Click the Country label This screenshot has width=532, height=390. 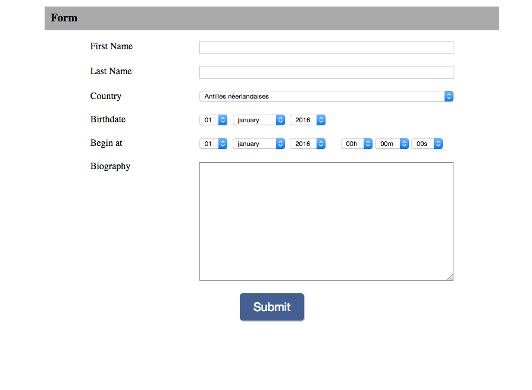pos(106,96)
